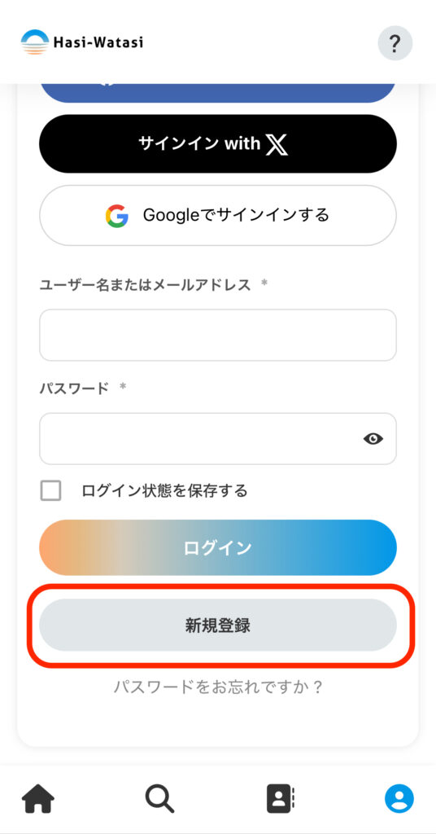This screenshot has height=834, width=436.
Task: Click the 新規登録 button
Action: pyautogui.click(x=218, y=625)
